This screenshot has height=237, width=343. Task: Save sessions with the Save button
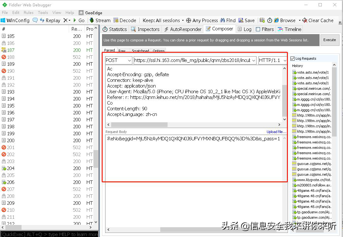(x=246, y=21)
